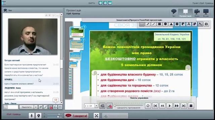Toggle the red blocked chat icon
Image resolution: width=215 pixels, height=120 pixels.
click(50, 107)
